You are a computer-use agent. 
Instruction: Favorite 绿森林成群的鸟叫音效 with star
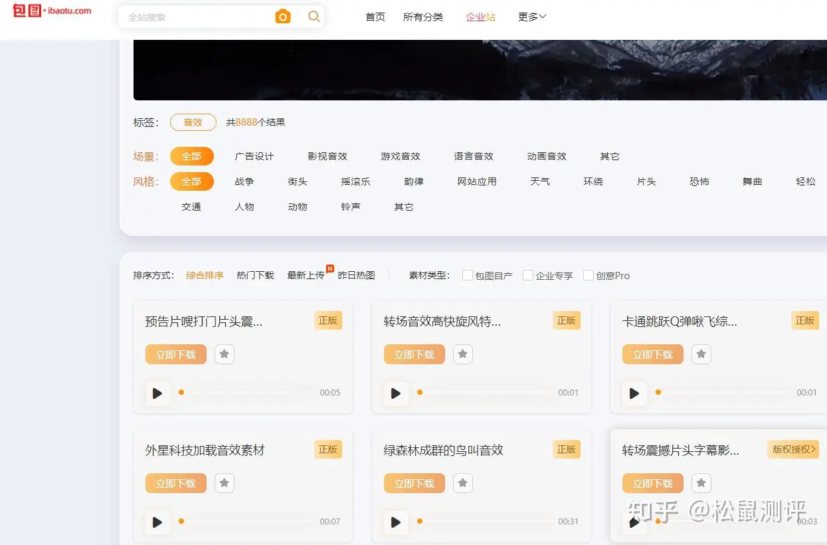[463, 483]
